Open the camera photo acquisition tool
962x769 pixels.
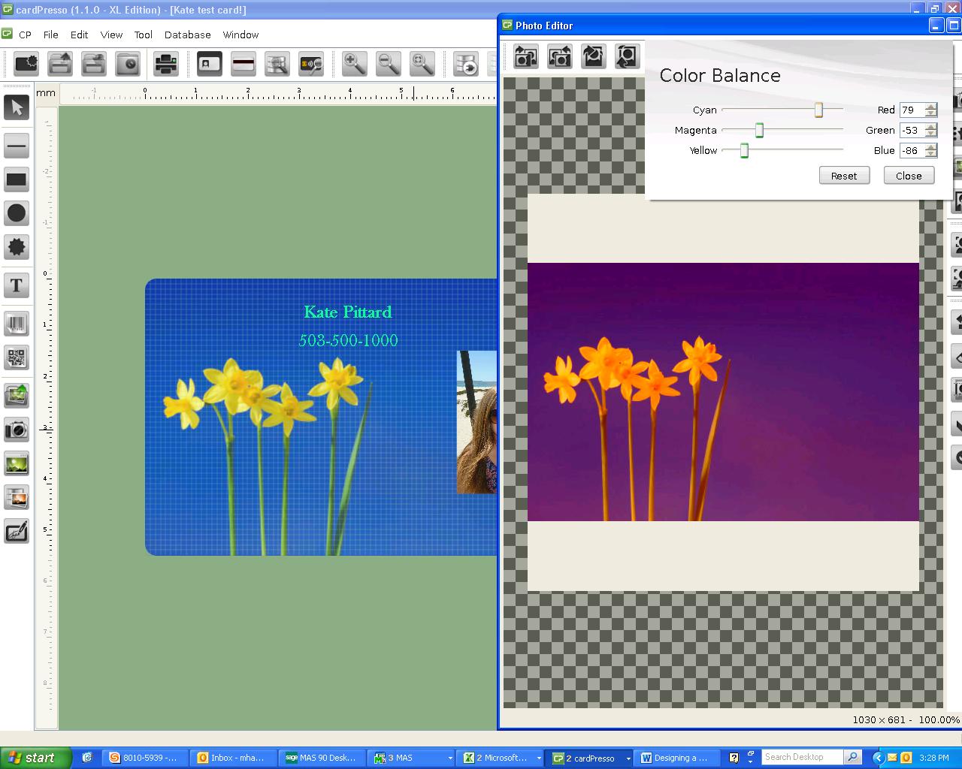[x=17, y=430]
